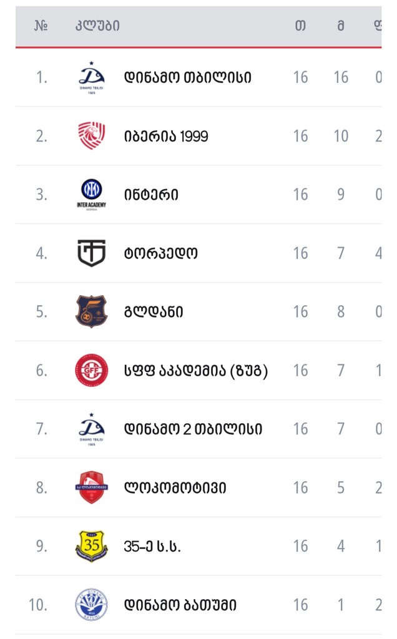Viewport: 397px width, 639px height.
Task: Select the Dinamo Batumi round logo
Action: coord(91,605)
